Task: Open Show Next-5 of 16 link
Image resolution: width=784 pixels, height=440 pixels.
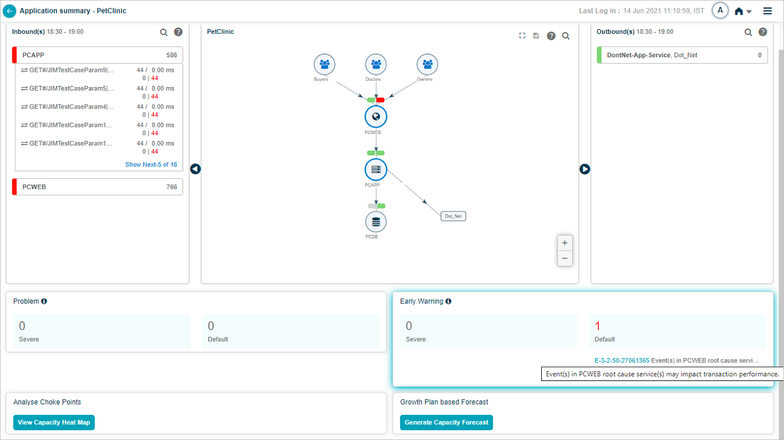Action: [x=151, y=165]
